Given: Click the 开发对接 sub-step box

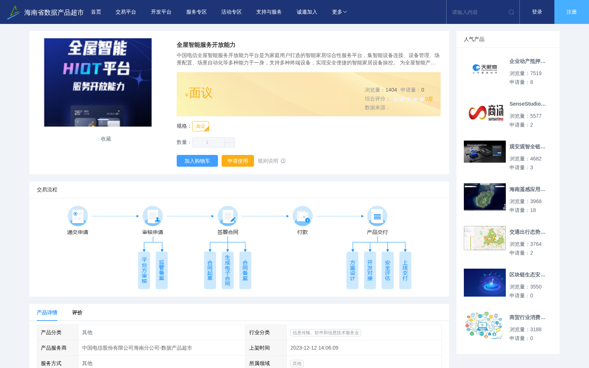Looking at the screenshot, I should pos(370,270).
